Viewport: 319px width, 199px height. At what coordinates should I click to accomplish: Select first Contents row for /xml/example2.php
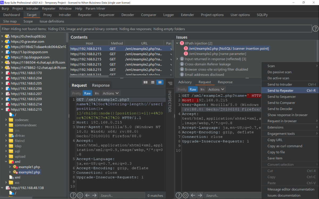121,49
